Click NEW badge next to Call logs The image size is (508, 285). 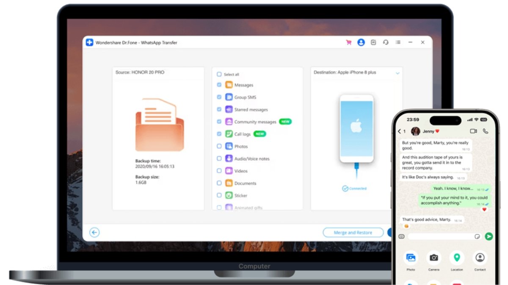[260, 134]
